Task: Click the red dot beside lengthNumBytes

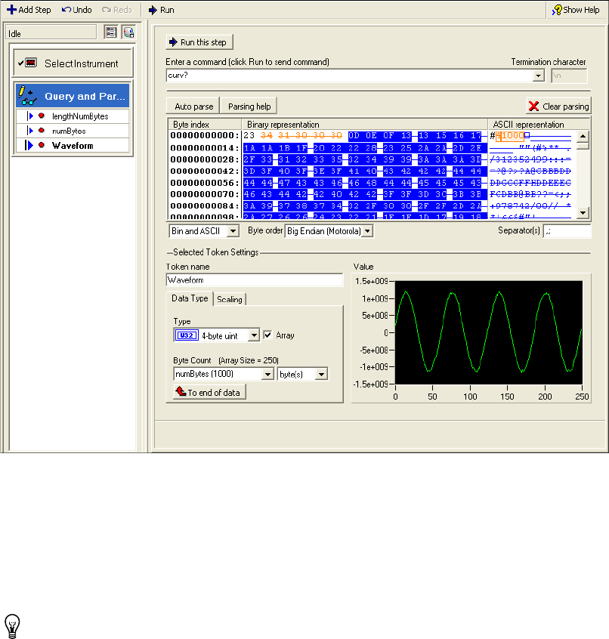Action: pyautogui.click(x=41, y=116)
